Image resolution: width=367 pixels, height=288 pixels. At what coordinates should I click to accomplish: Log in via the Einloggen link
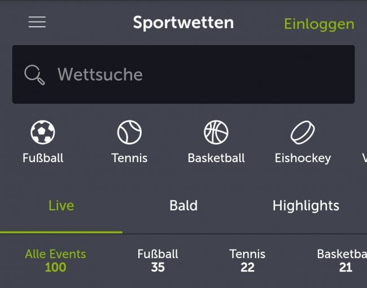point(319,24)
